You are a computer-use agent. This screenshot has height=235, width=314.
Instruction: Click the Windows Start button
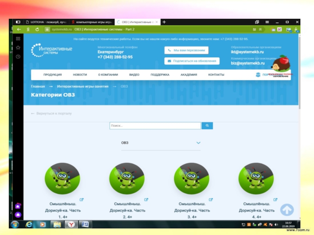(x=15, y=224)
